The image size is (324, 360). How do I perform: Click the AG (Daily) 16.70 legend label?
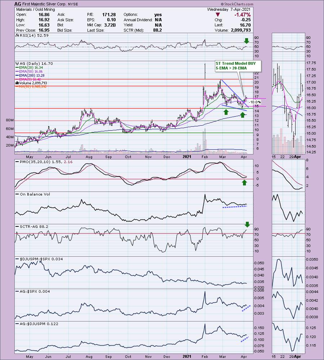pos(36,64)
